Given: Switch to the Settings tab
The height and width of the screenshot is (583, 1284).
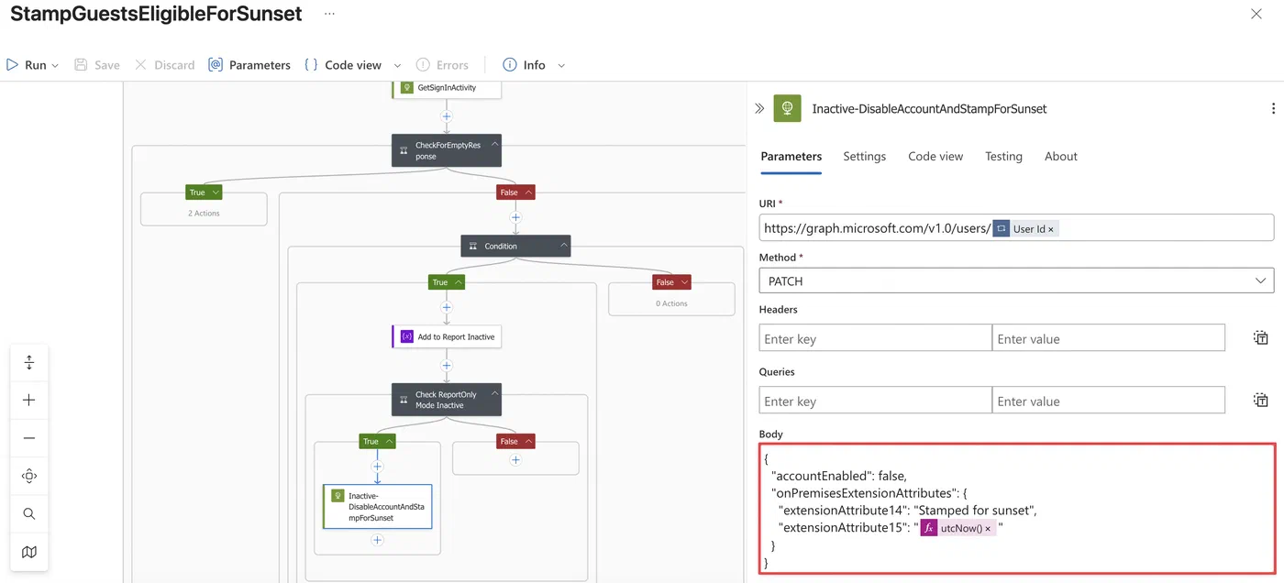Looking at the screenshot, I should click(864, 156).
